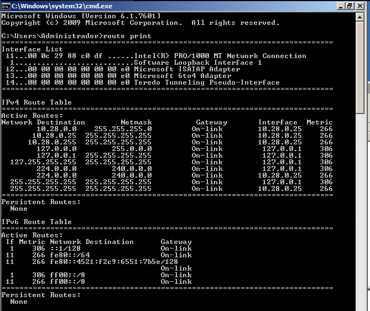Click the 'If' column header in the IPv6 table

click(x=10, y=242)
